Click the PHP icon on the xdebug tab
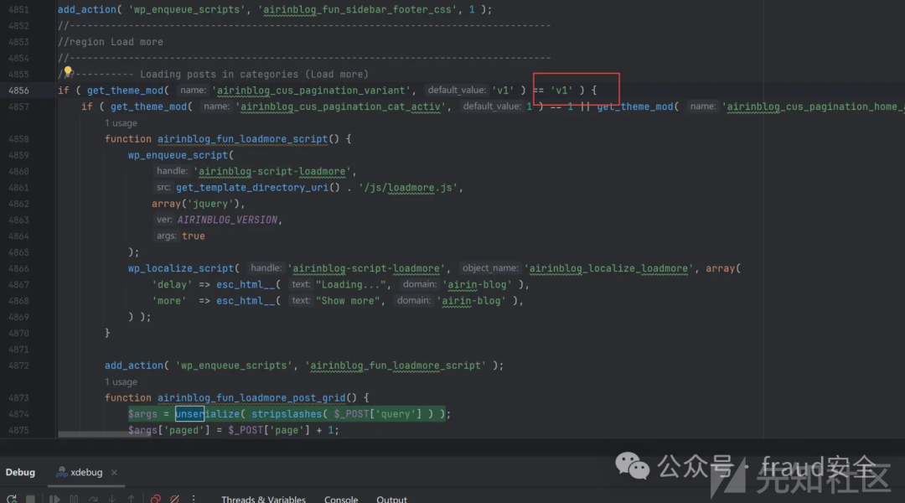905x503 pixels. [x=62, y=472]
